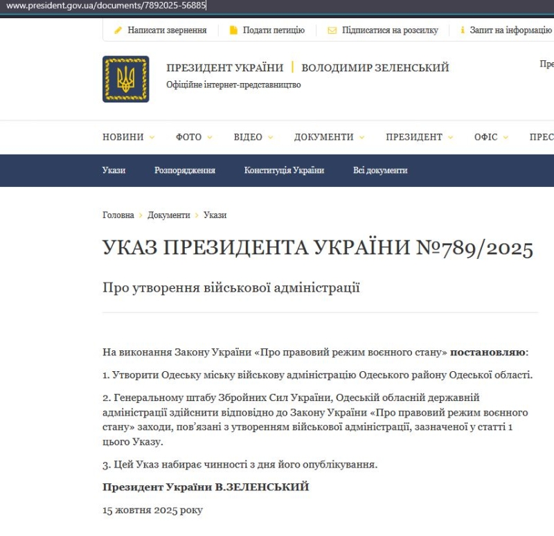Open the ДОКУМЕНТИ navigation menu
This screenshot has width=554, height=536.
329,137
